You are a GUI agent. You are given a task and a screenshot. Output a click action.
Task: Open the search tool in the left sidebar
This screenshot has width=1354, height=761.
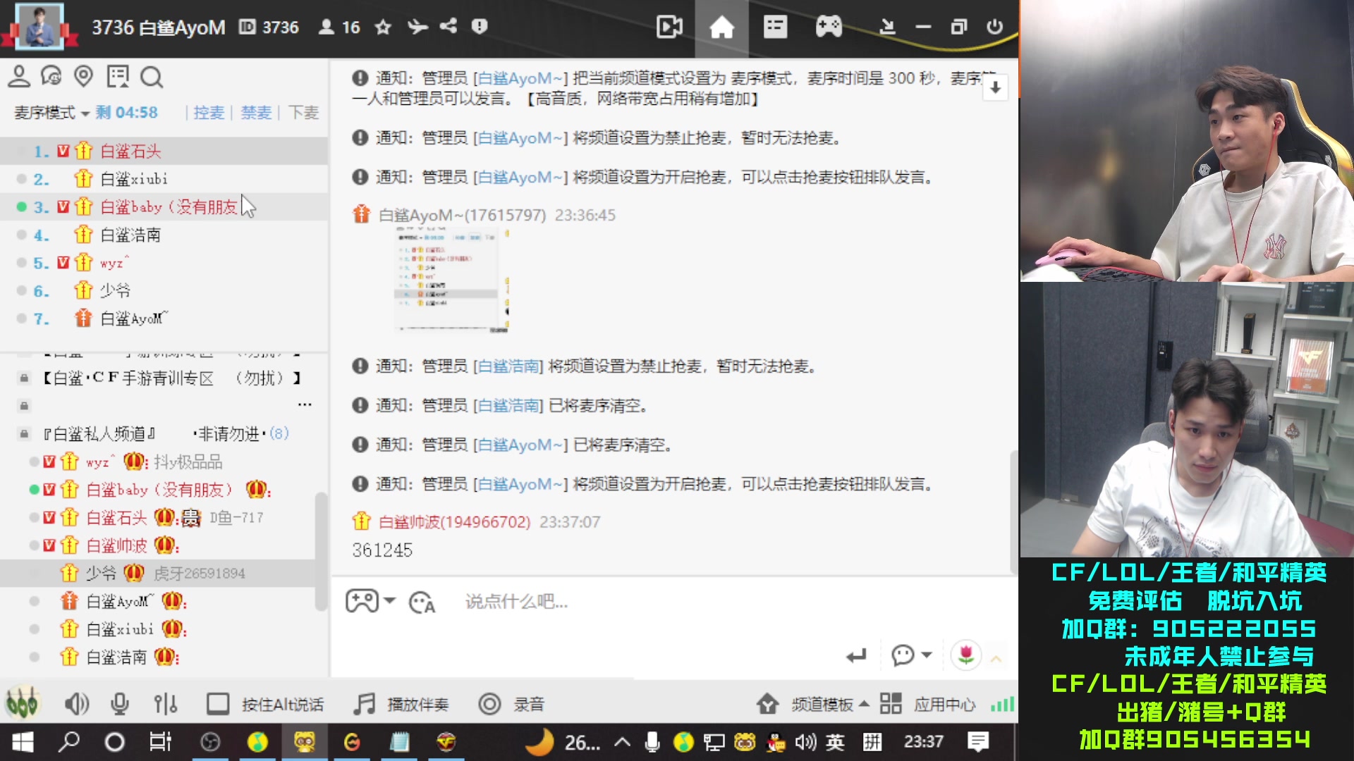click(152, 77)
